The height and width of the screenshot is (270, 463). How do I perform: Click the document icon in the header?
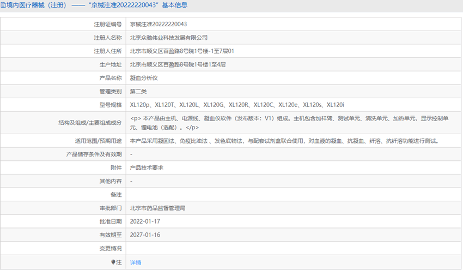[x=3, y=5]
